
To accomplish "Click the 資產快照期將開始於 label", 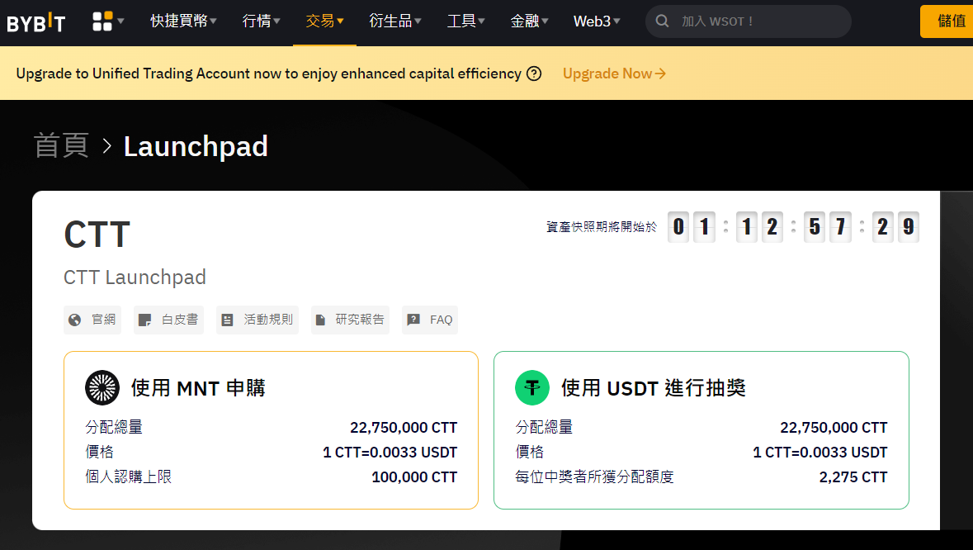I will [602, 227].
